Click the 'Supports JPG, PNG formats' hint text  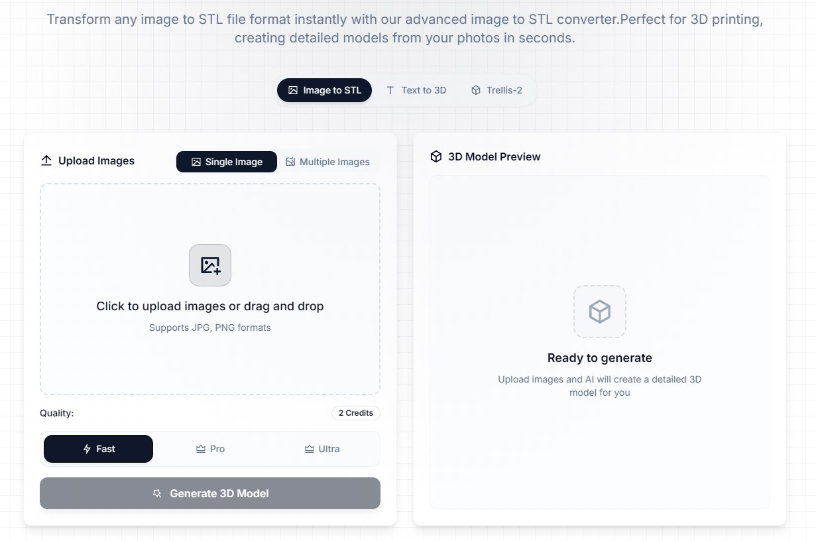tap(210, 328)
